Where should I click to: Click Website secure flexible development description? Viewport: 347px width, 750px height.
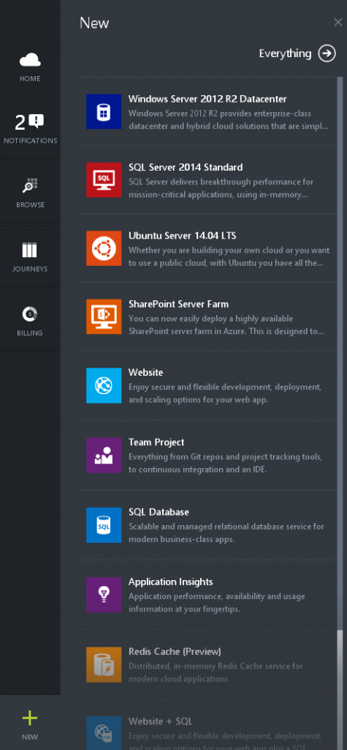pyautogui.click(x=225, y=393)
